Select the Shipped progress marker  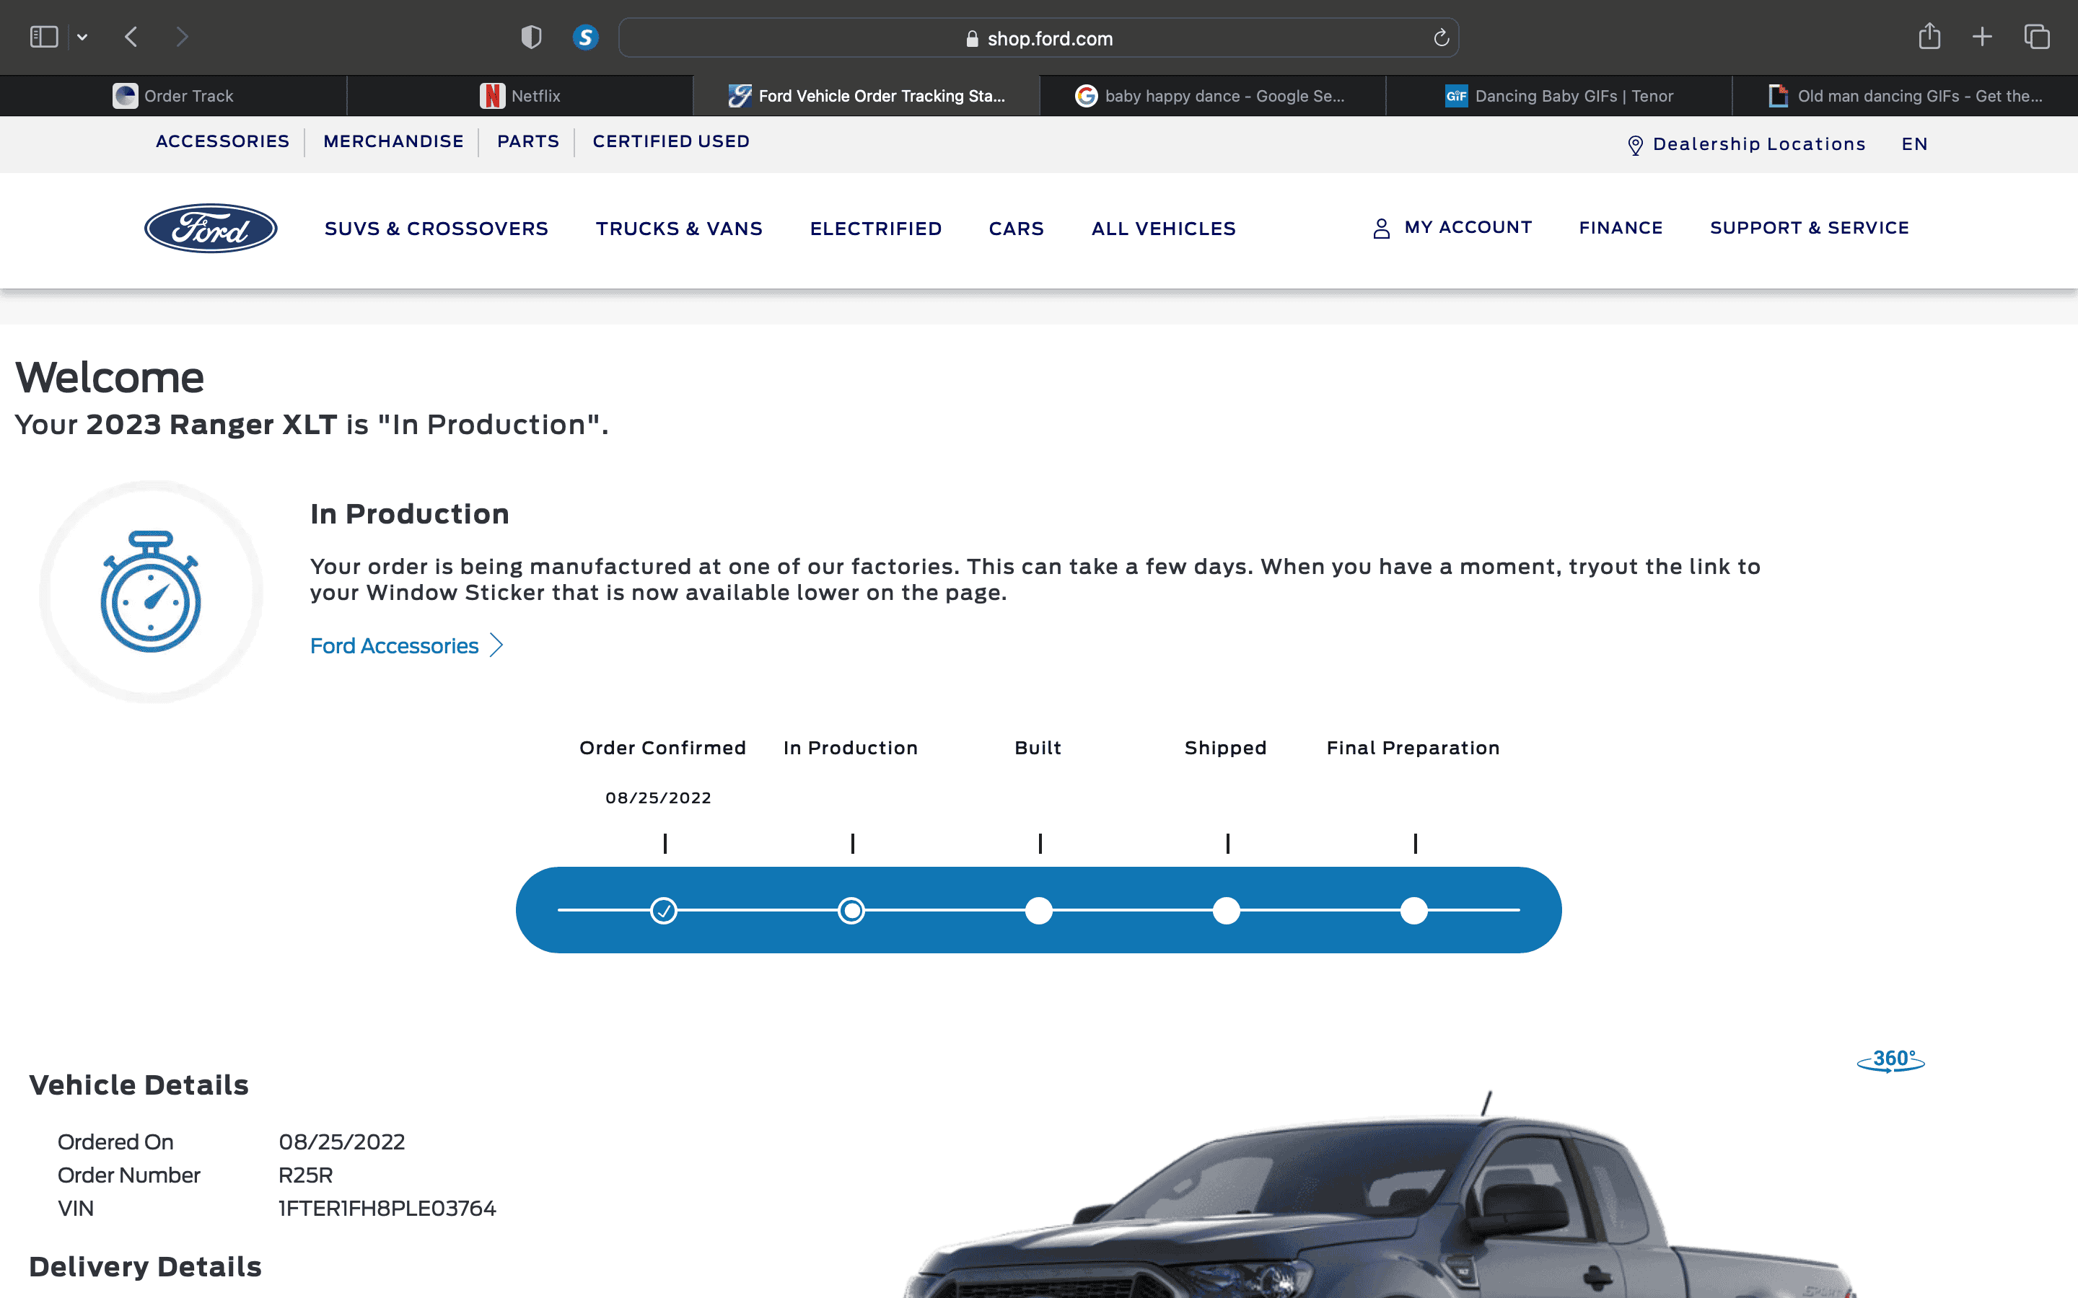click(x=1226, y=910)
